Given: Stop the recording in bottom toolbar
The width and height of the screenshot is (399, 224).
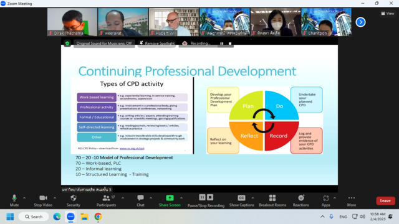Looking at the screenshot, I should (x=210, y=197).
